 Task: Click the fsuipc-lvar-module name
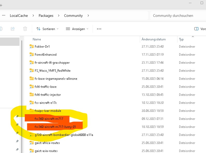point(48,111)
